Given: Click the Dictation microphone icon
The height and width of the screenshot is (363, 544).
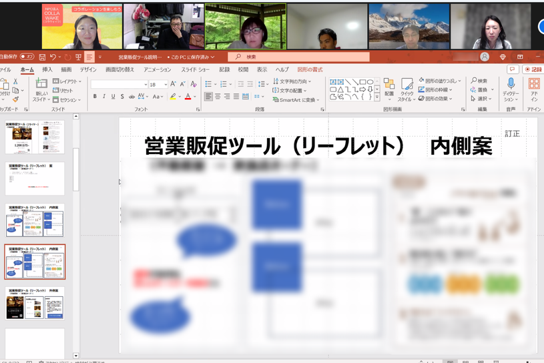Looking at the screenshot, I should pyautogui.click(x=511, y=85).
